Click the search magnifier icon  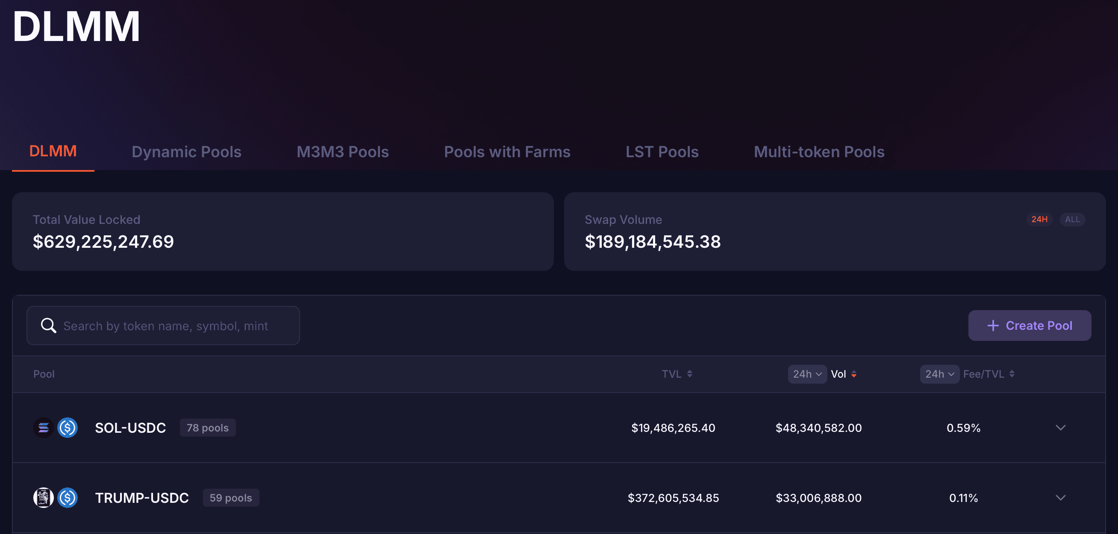click(x=48, y=326)
